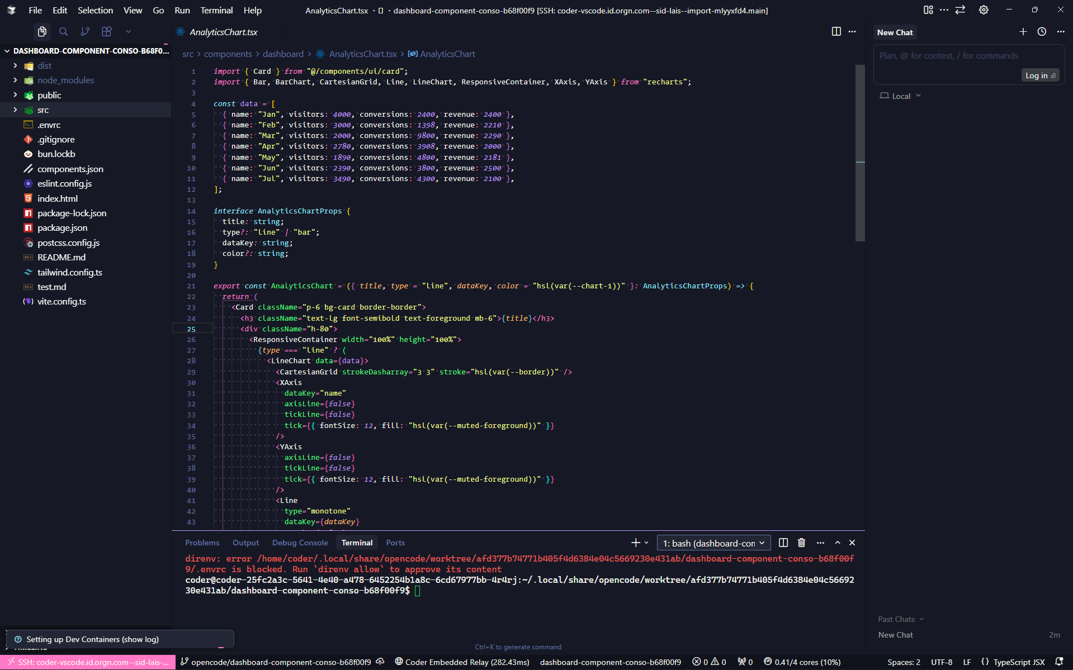This screenshot has height=670, width=1073.
Task: Click the notifications bell in status bar
Action: point(1058,662)
